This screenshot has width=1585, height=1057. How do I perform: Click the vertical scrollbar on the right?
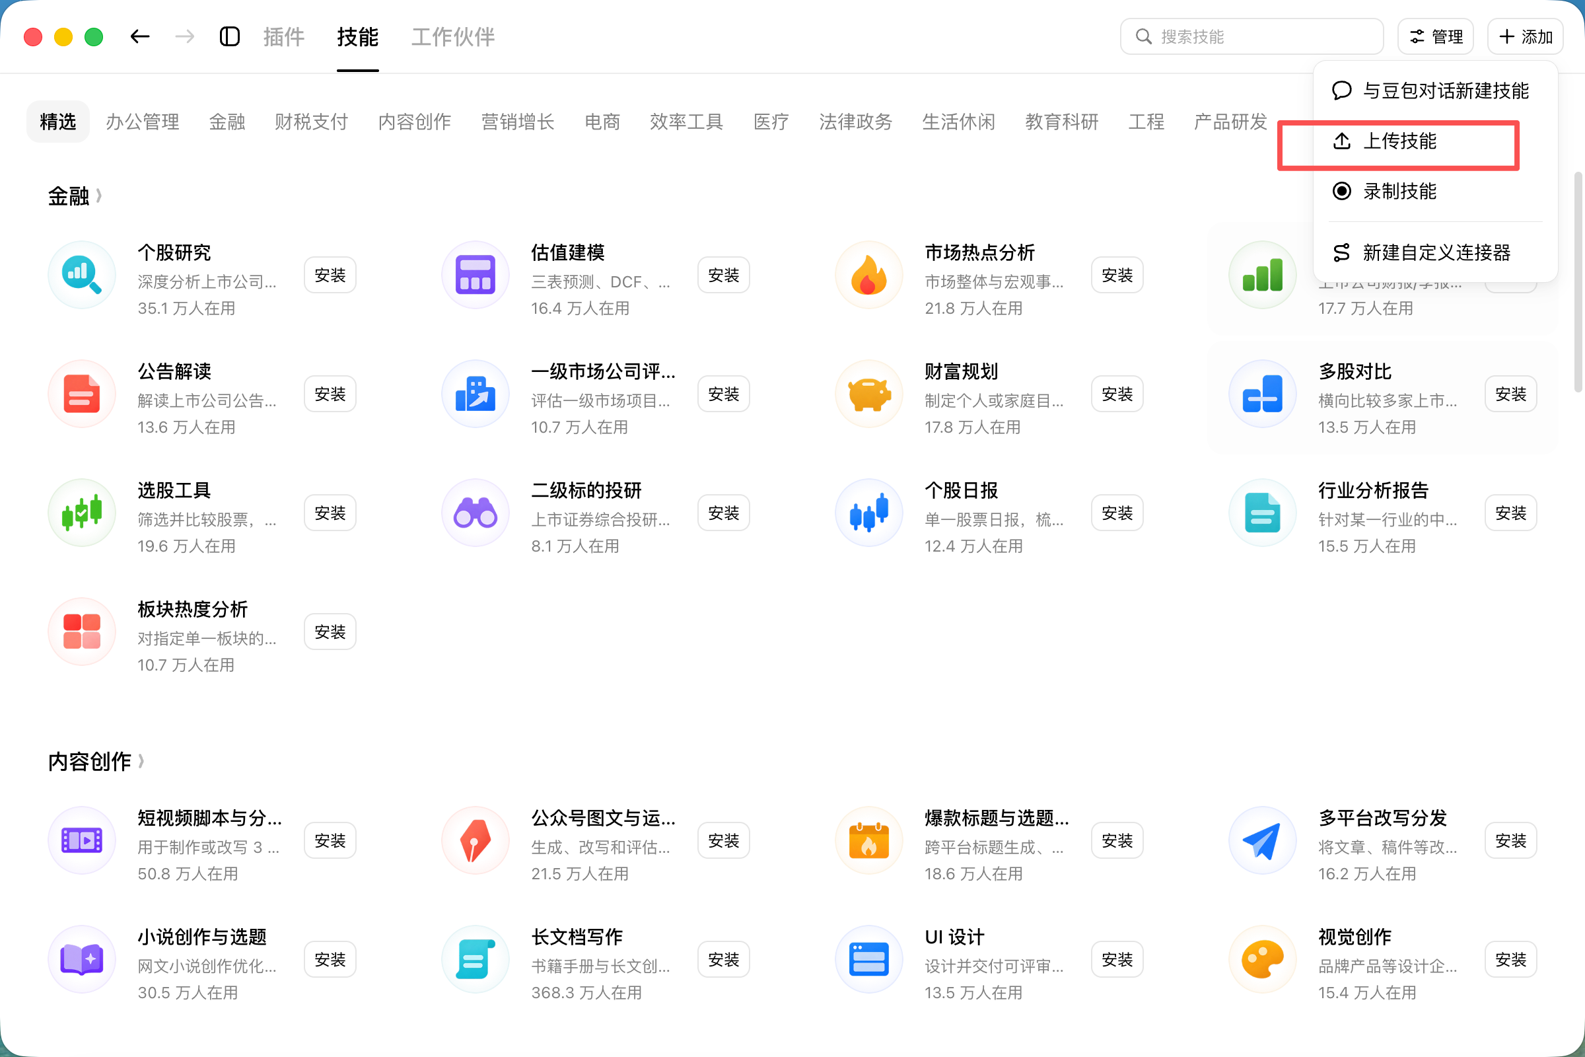point(1578,282)
